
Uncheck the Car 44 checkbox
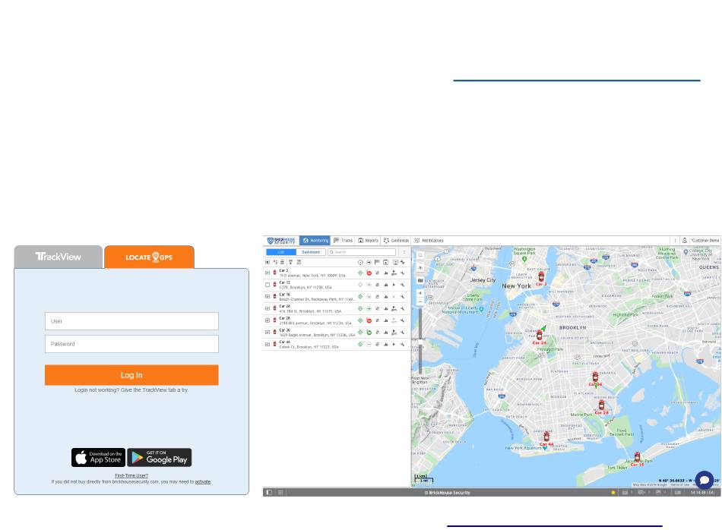[x=268, y=344]
